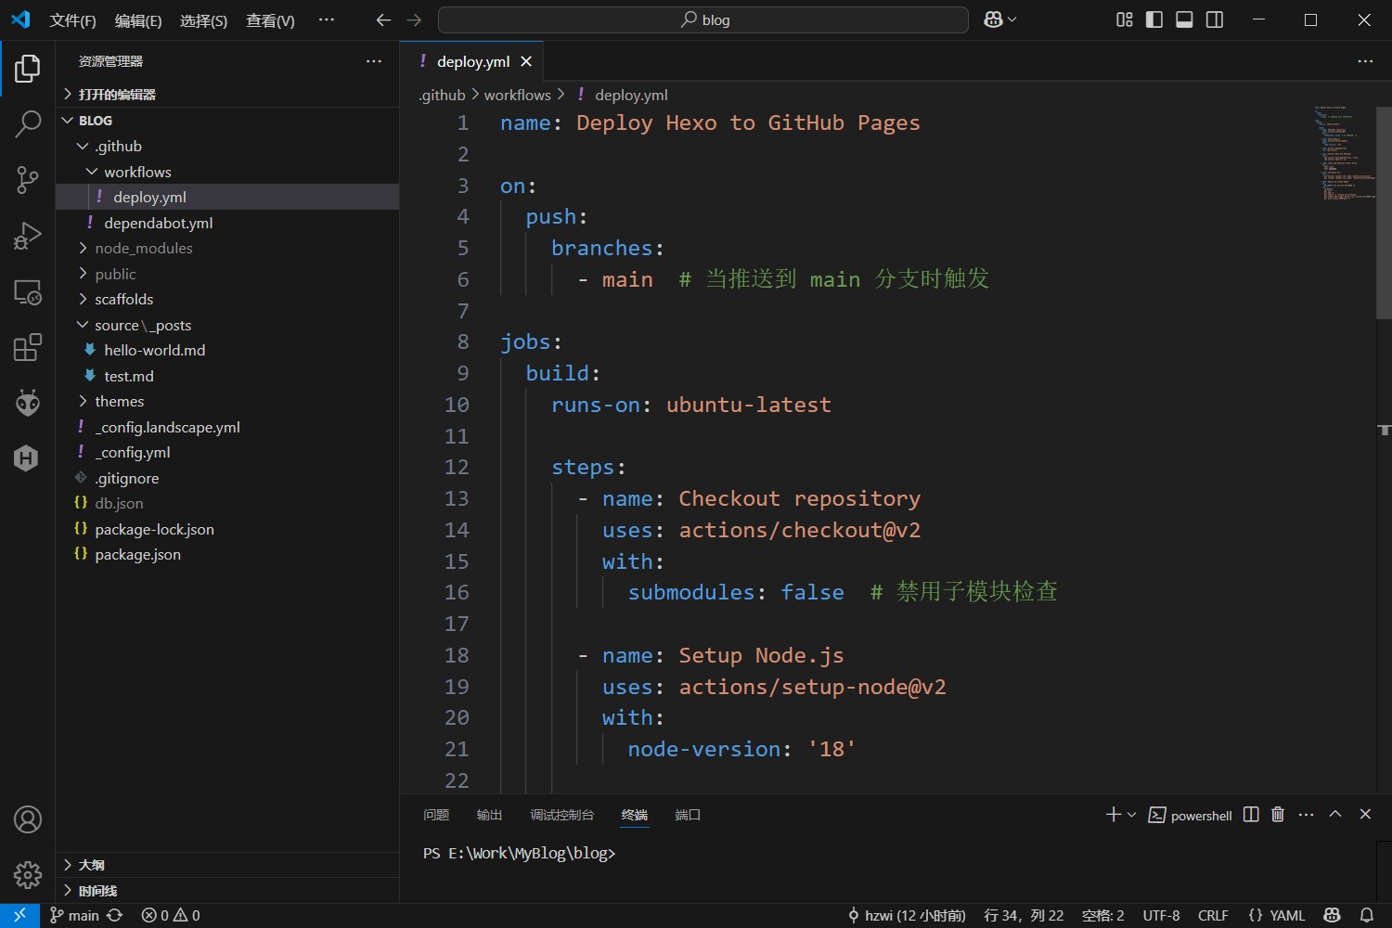Open the alien-face activity bar icon
1392x928 pixels.
[28, 403]
